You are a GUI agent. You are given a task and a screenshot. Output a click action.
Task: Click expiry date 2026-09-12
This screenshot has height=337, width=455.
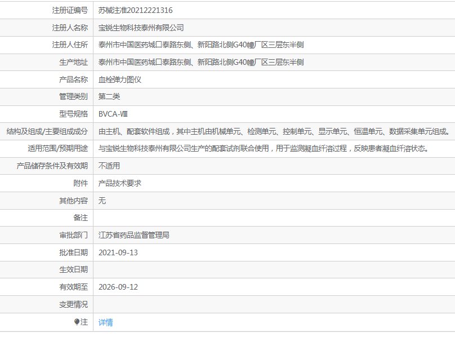118,287
